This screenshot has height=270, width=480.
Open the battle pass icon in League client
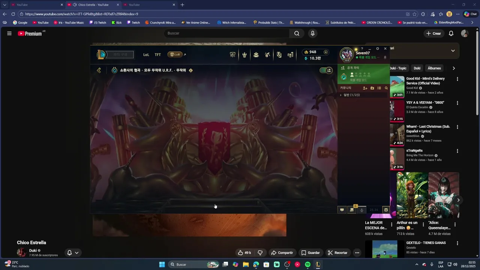coord(279,55)
